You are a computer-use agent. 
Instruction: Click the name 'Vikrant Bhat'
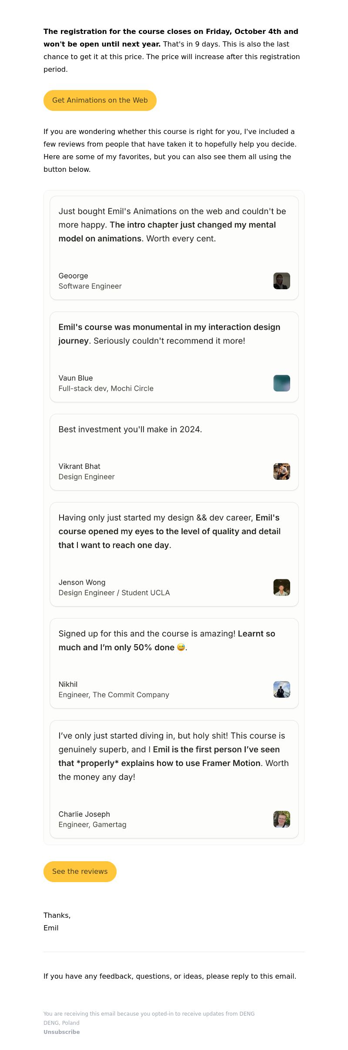[x=79, y=466]
